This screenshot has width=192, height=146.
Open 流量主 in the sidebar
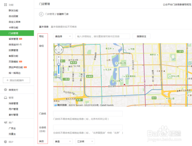tap(12, 134)
